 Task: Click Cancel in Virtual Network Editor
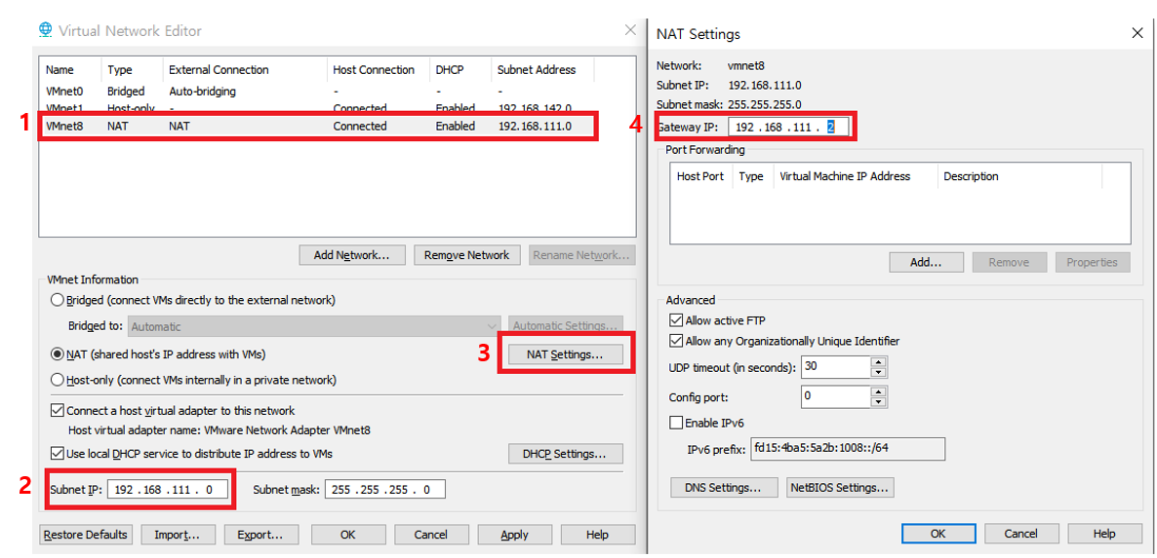[431, 535]
